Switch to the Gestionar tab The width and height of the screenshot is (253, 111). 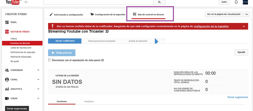62,102
